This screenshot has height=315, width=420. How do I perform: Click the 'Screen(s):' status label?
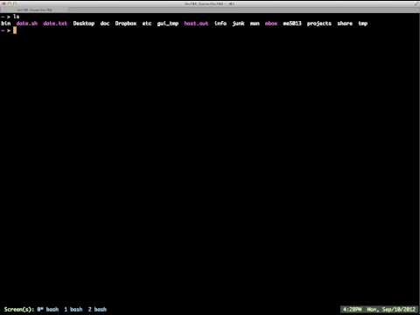(19, 310)
